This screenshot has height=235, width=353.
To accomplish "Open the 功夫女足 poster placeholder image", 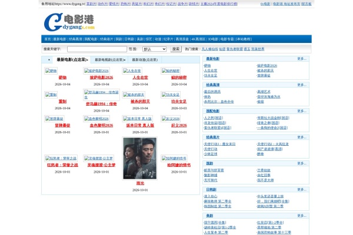I will tap(171, 95).
